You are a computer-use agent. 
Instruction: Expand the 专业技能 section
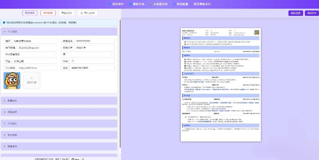point(59,135)
